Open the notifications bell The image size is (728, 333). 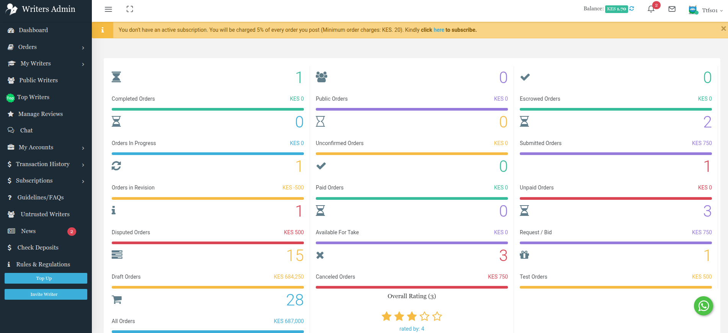[x=651, y=9]
